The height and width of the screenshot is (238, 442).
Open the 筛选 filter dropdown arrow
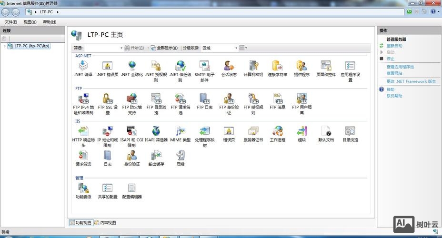point(121,48)
